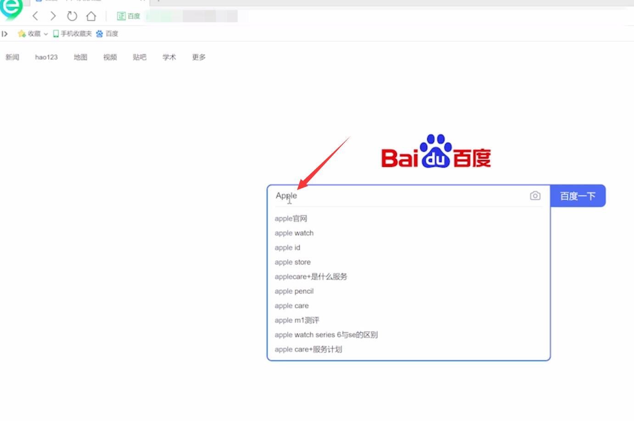634x421 pixels.
Task: Click the 百度一下 search button
Action: 578,196
